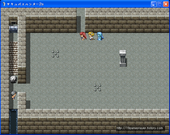Click the disabled maximize button

(160, 4)
